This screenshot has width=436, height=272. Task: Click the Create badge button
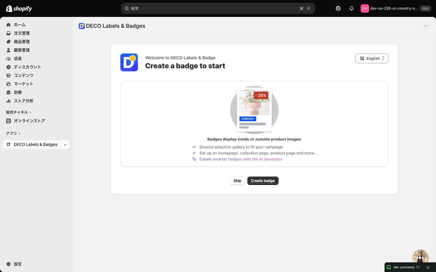click(263, 181)
